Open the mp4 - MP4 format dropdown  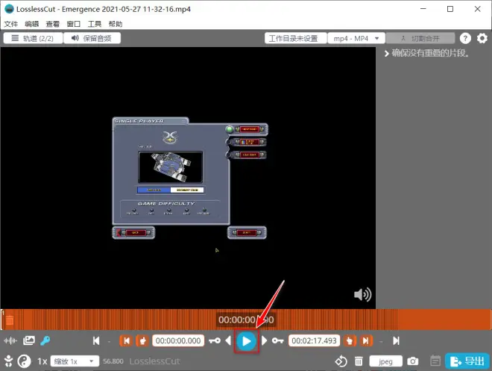[356, 38]
